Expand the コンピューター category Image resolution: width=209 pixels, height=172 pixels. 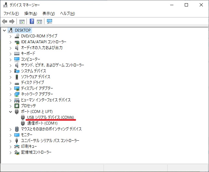(11, 60)
